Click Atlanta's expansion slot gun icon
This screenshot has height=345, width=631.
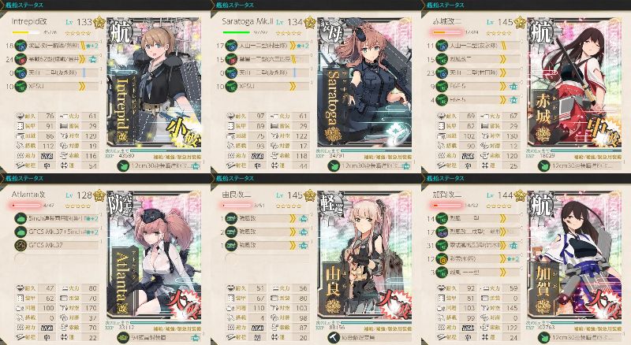(123, 338)
